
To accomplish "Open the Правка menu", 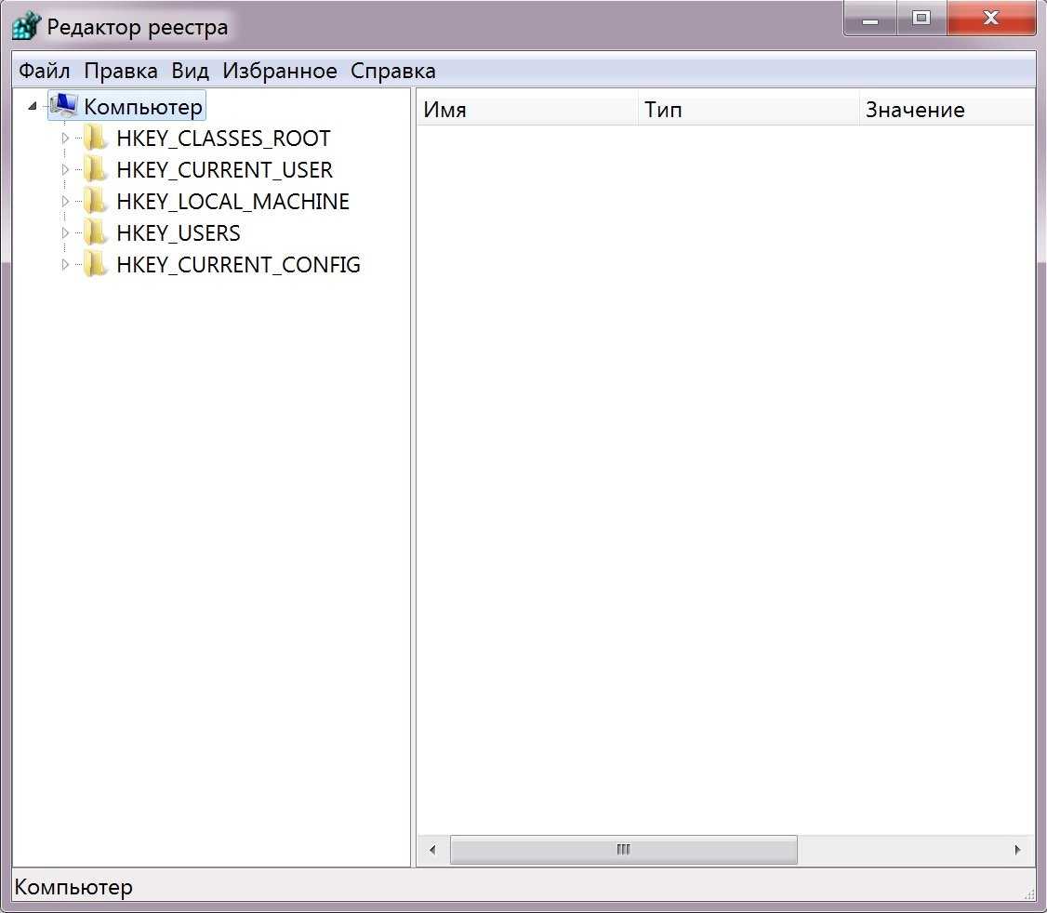I will 121,71.
